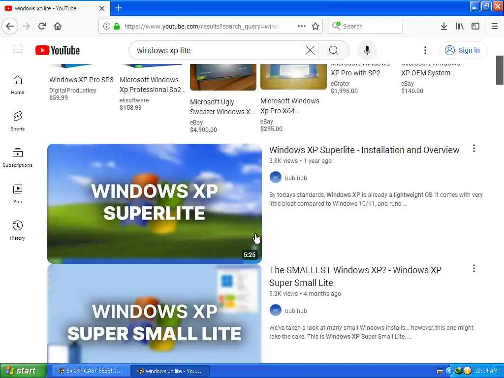Viewport: 504px width, 378px height.
Task: Show site information icon in address bar
Action: (106, 26)
